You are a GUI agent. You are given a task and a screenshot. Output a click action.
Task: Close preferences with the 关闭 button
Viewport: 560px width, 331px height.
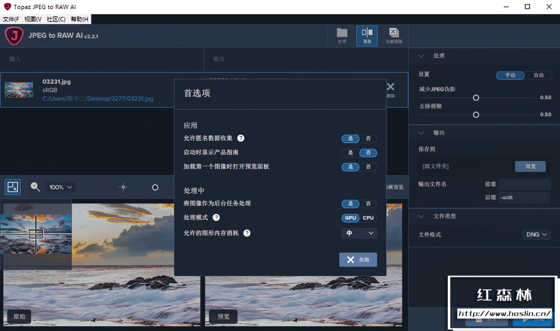[358, 259]
